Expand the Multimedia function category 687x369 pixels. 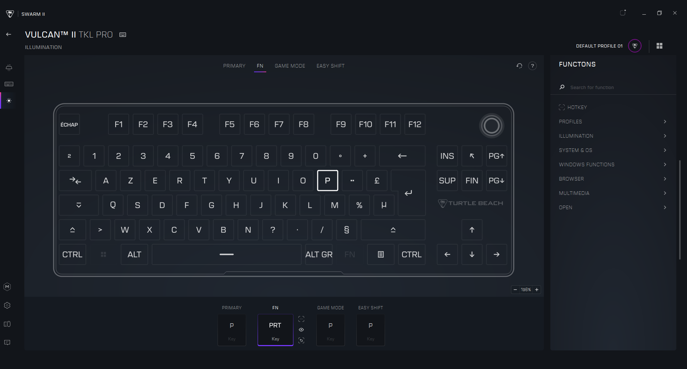[612, 193]
